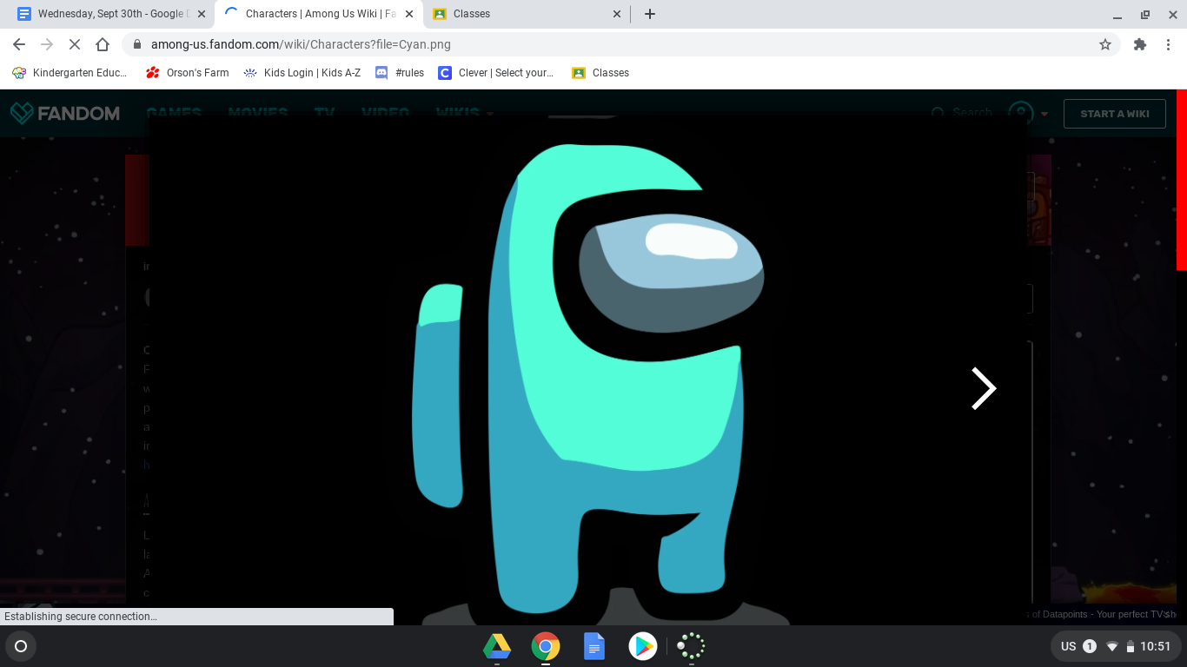Screen dimensions: 1187x667
Task: Bookmark this page with star
Action: coord(1105,44)
